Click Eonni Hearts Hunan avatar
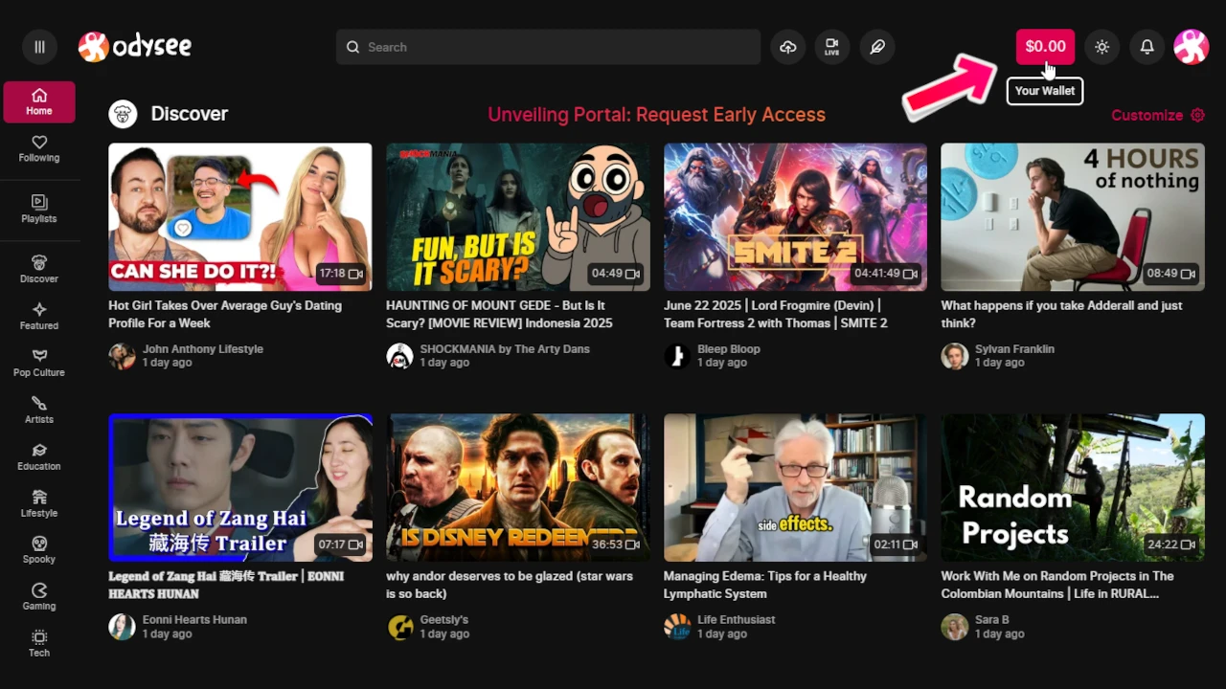 click(x=122, y=627)
